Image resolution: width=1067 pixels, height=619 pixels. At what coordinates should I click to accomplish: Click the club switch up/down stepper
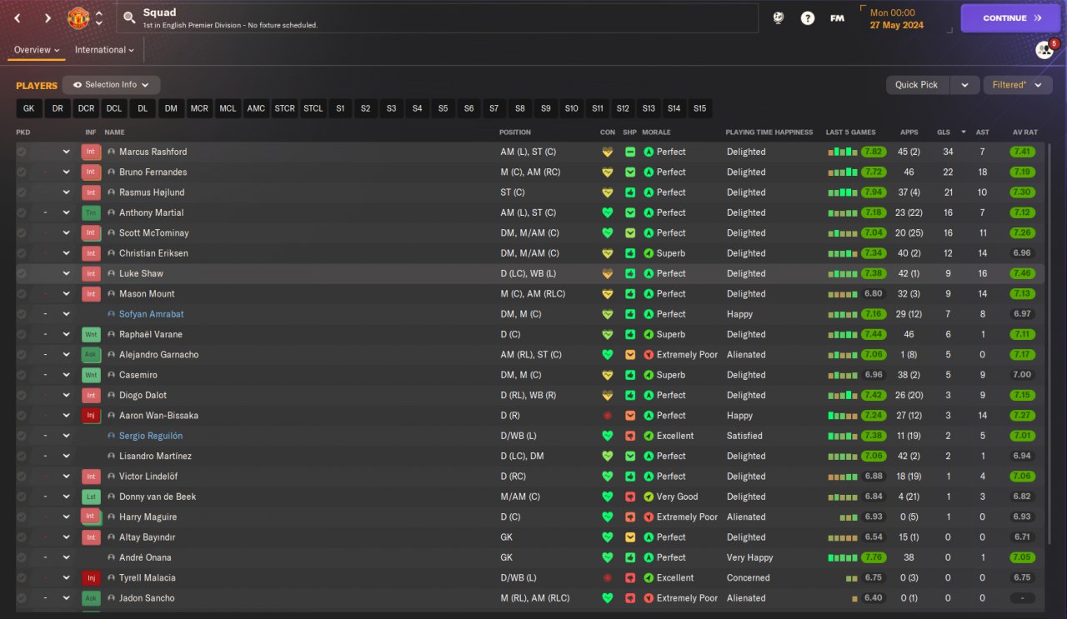[99, 17]
